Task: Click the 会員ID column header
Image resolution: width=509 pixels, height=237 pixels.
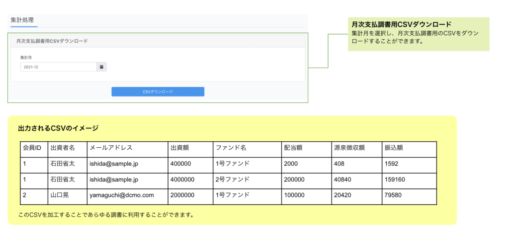Action: tap(34, 148)
